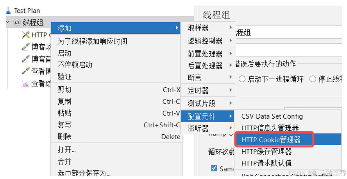Select the 停止线程 radio button
The width and height of the screenshot is (347, 179).
point(314,79)
